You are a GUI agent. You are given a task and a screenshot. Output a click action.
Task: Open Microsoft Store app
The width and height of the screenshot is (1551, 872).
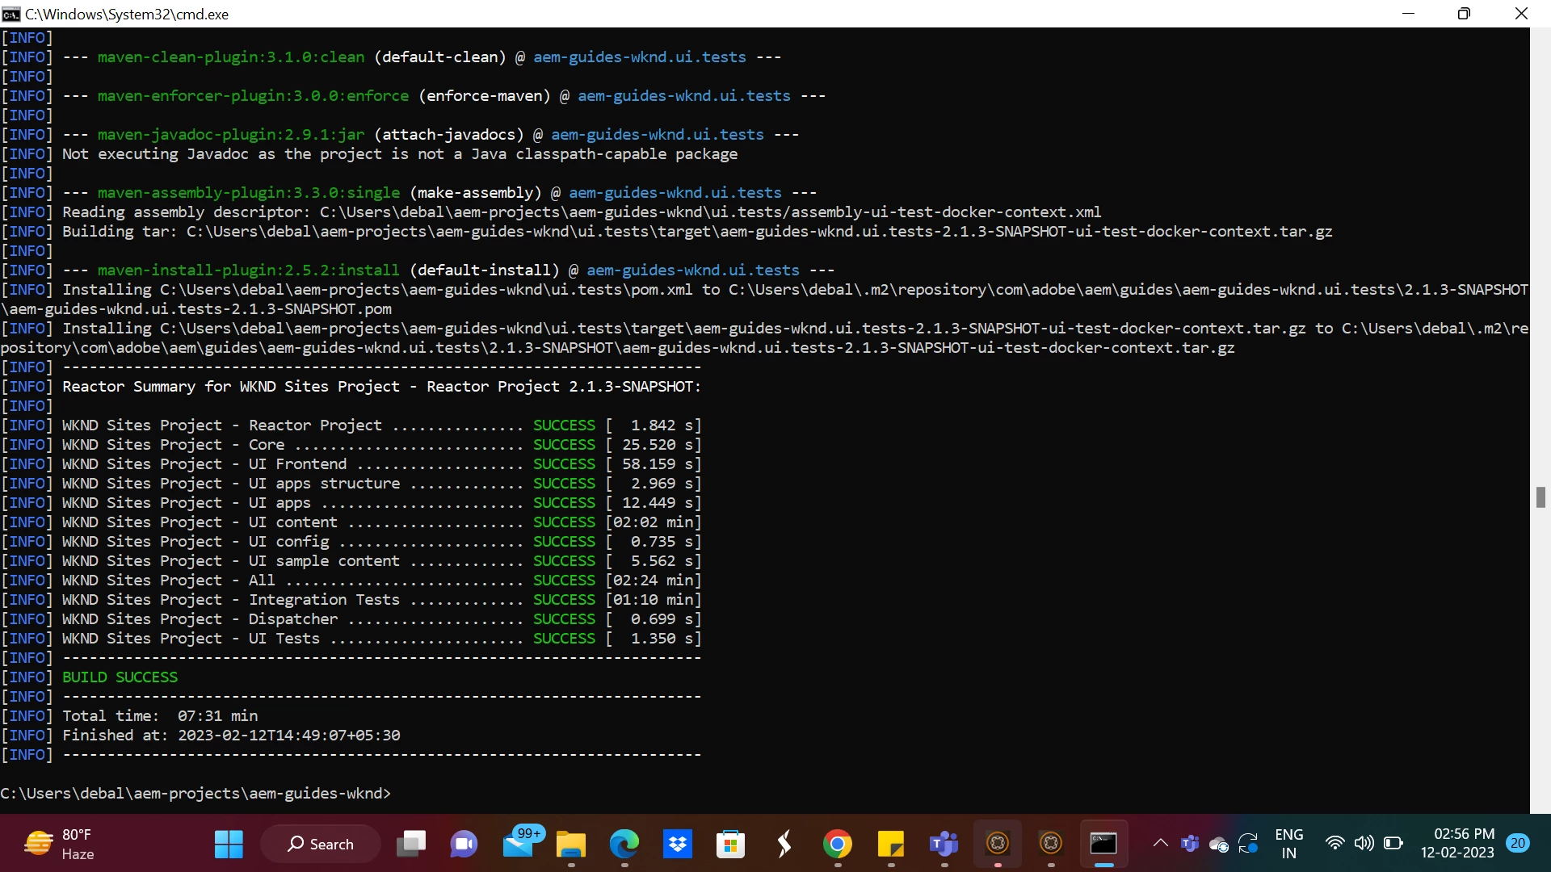click(730, 844)
